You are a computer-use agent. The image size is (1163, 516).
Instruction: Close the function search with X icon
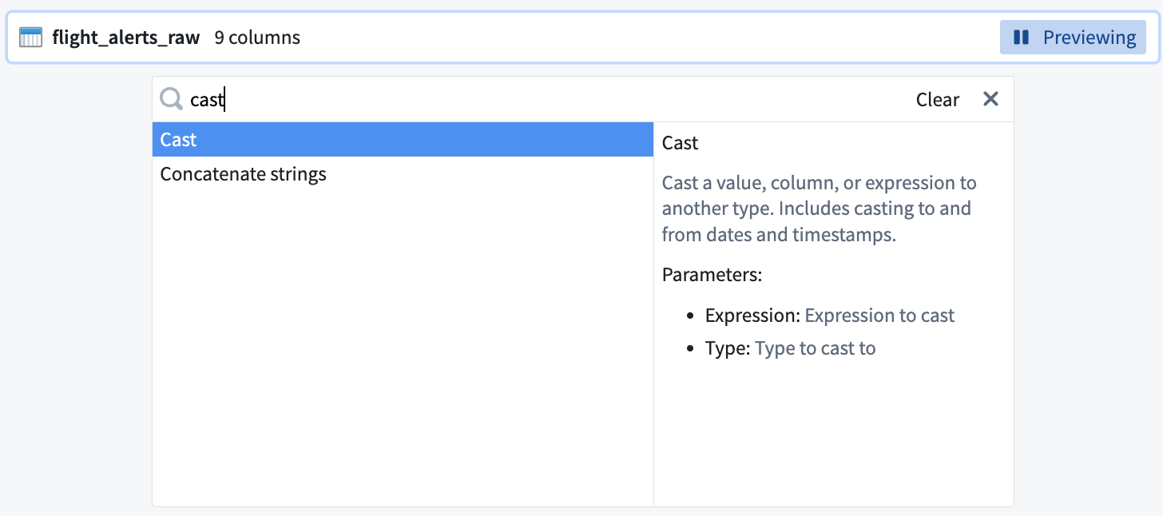click(990, 99)
